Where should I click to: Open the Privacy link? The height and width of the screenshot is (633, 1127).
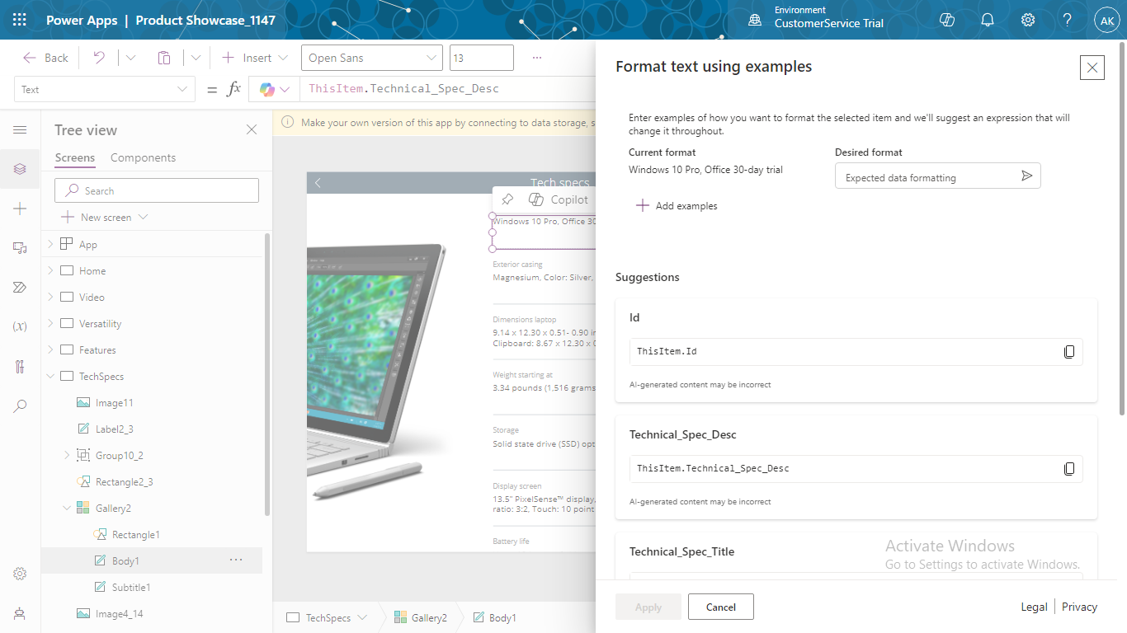1079,607
